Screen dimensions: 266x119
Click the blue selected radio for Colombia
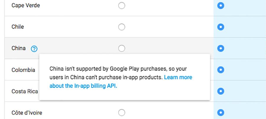click(221, 70)
